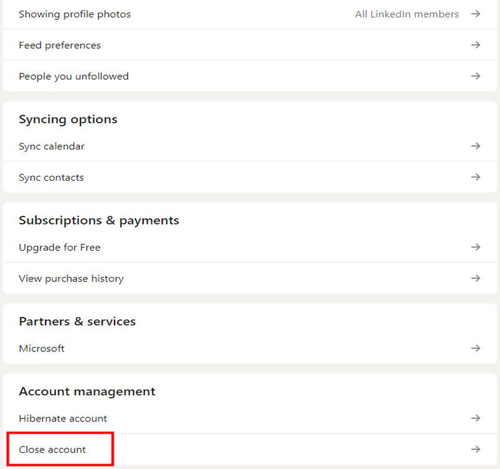Click the arrow on the Sync contacts row
This screenshot has height=469, width=500.
click(476, 178)
